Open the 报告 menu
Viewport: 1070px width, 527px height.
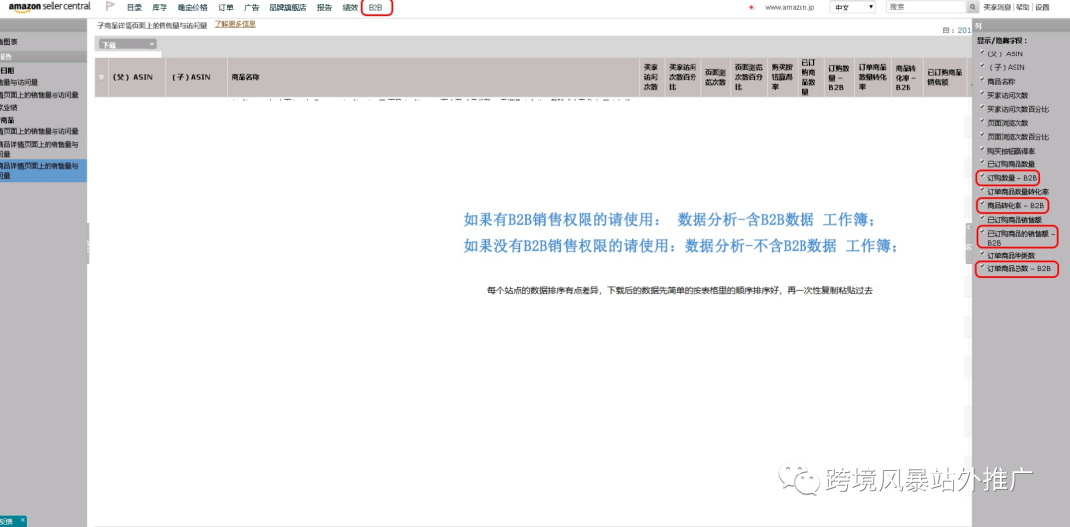coord(324,8)
